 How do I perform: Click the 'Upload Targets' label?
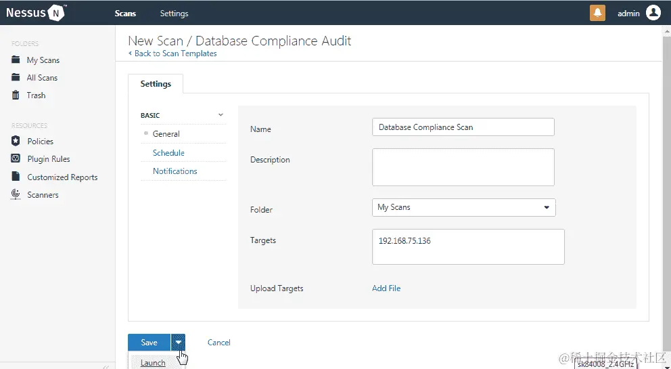(x=277, y=288)
